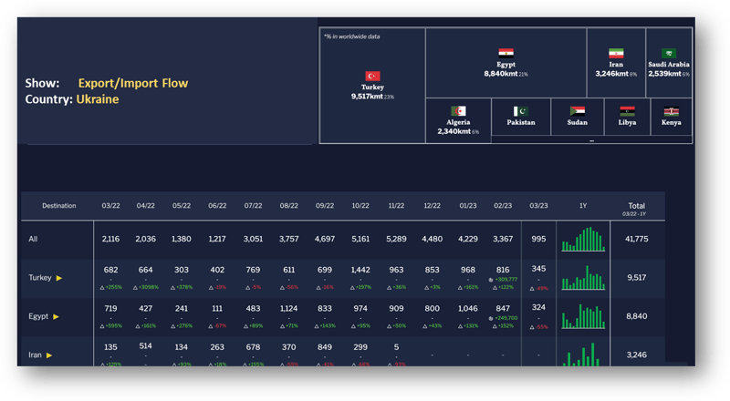The height and width of the screenshot is (401, 730).
Task: Click the Total column header
Action: 636,206
